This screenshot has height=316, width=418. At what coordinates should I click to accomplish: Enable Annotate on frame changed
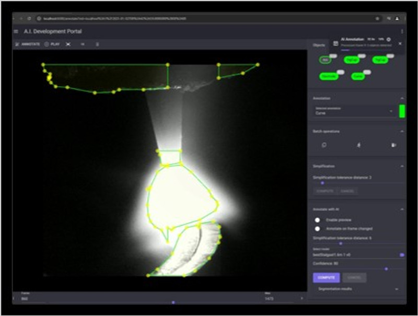click(x=318, y=229)
